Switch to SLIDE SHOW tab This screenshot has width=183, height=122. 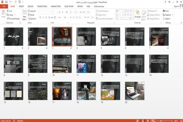(69, 6)
